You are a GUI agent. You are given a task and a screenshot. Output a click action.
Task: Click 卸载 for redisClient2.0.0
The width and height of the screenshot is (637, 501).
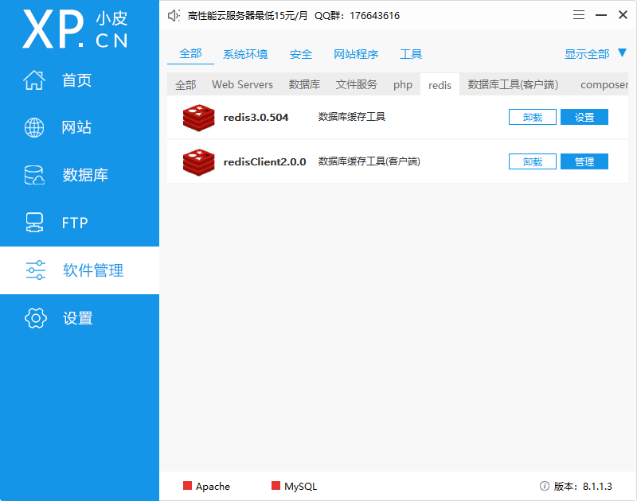tap(532, 161)
